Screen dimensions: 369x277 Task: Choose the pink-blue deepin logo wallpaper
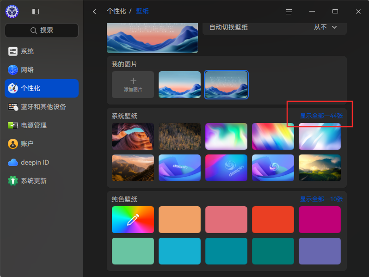[226, 168]
